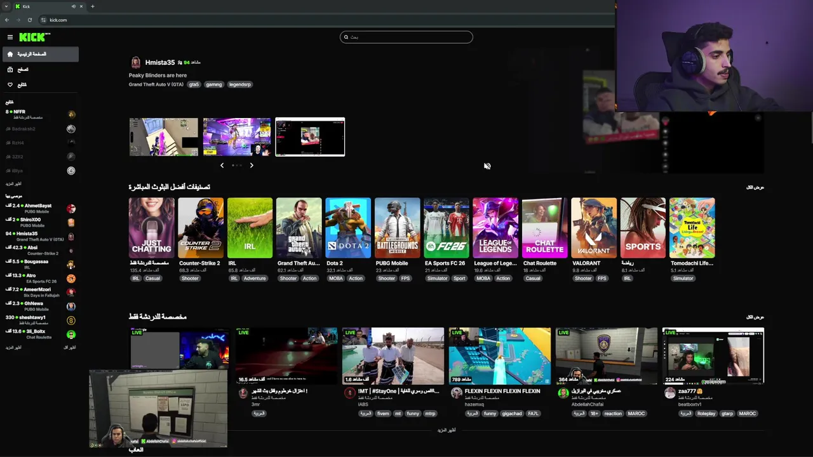Open the AmeerMzori channel
Viewport: 813px width, 457px height.
pos(41,292)
